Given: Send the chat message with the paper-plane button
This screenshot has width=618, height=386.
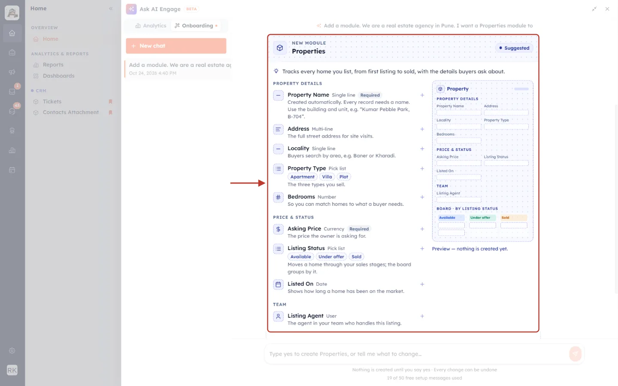Looking at the screenshot, I should point(575,353).
